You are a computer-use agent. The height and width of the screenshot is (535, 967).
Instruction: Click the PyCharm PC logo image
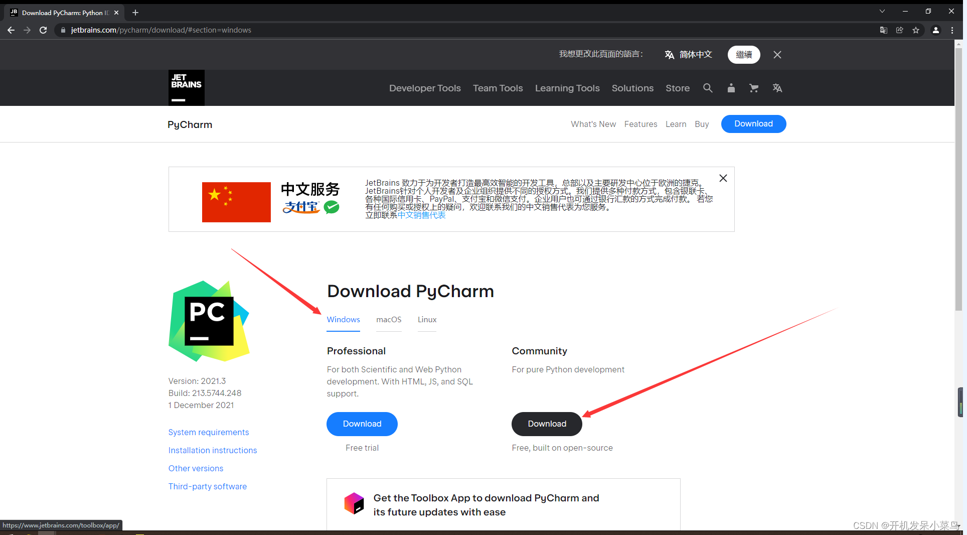tap(209, 321)
